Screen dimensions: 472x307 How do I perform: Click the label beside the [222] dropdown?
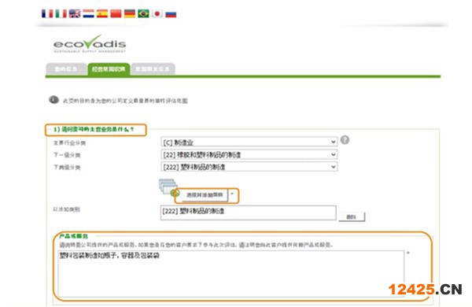pyautogui.click(x=67, y=167)
